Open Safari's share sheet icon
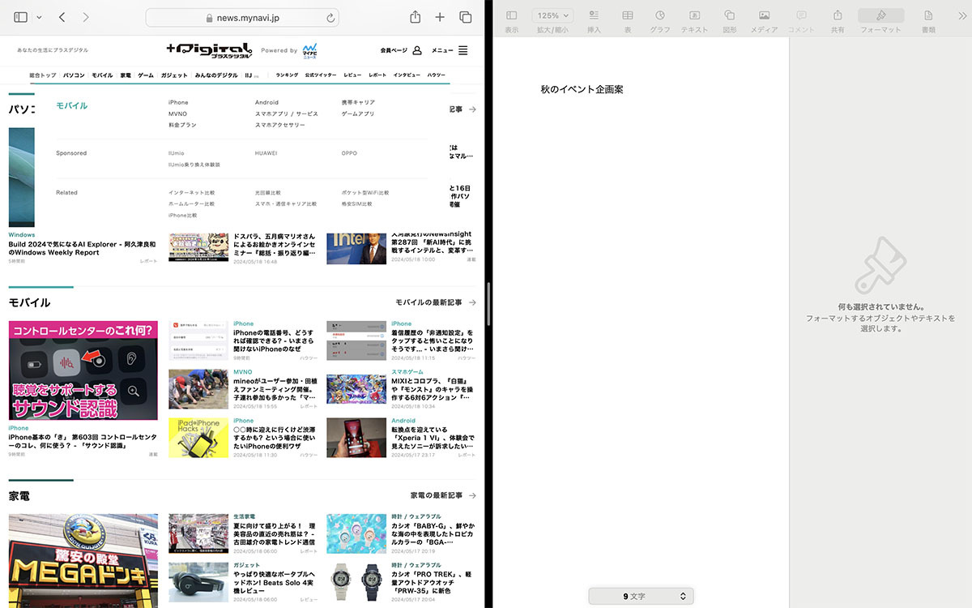972x608 pixels. [x=415, y=16]
